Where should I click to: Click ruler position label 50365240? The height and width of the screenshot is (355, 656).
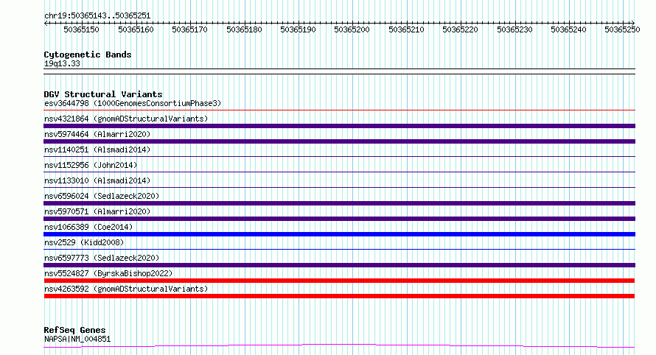(x=568, y=29)
